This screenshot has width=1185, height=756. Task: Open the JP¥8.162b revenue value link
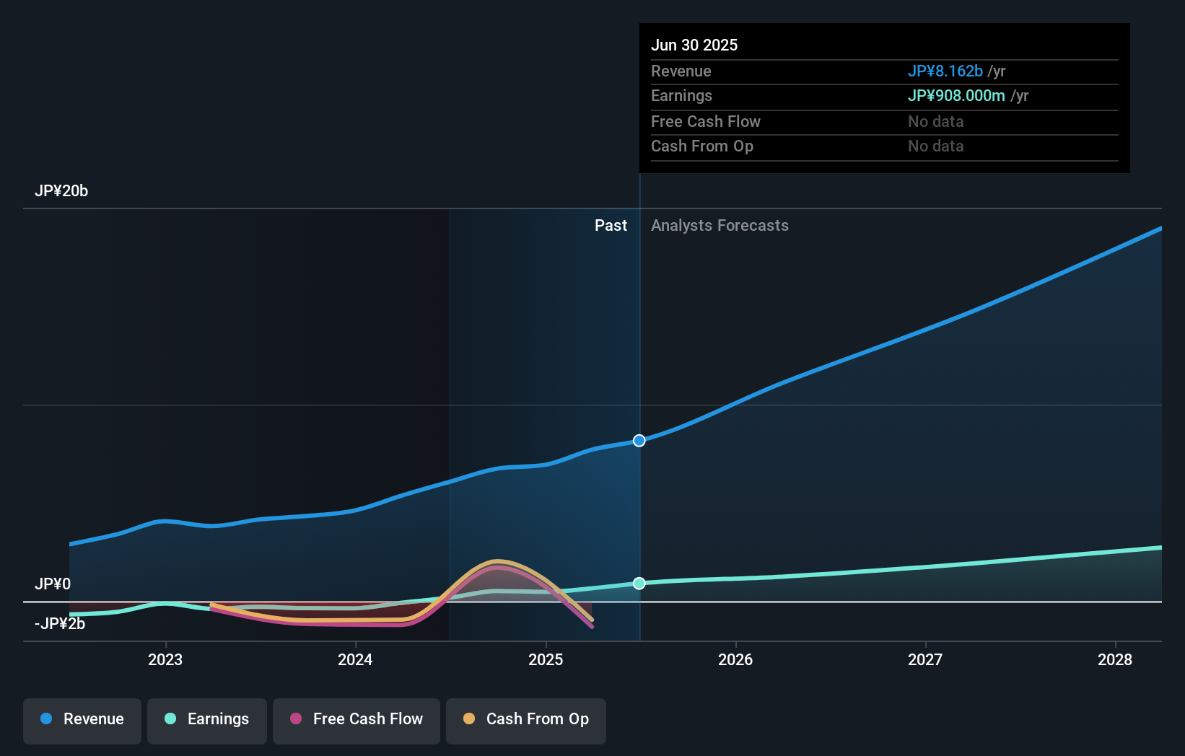[945, 71]
